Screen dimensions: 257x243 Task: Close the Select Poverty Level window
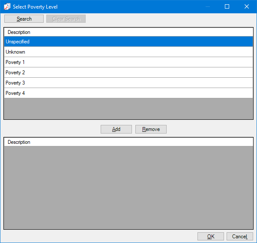(247, 6)
